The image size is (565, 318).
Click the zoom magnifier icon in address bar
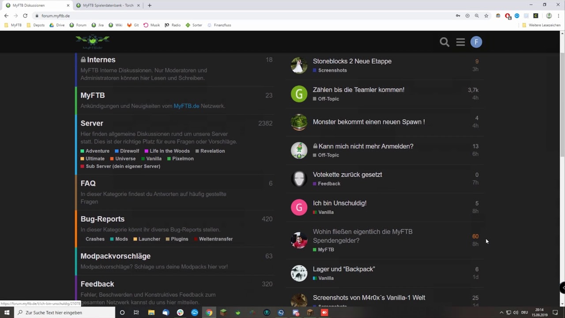(477, 15)
